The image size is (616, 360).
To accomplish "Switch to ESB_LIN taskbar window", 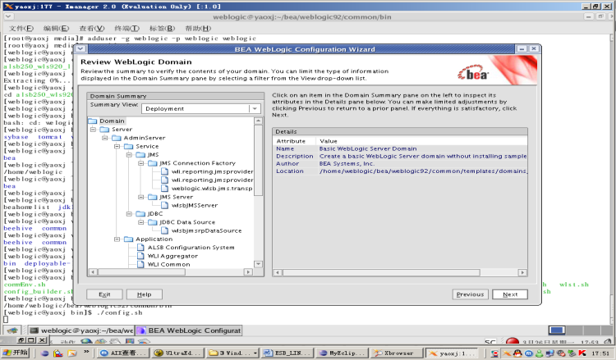I will coord(287,353).
